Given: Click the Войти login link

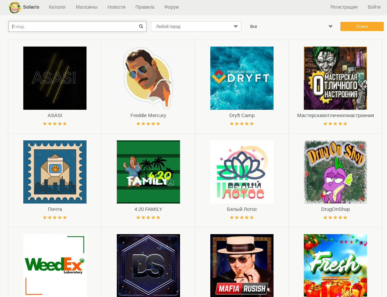Looking at the screenshot, I should pos(374,7).
